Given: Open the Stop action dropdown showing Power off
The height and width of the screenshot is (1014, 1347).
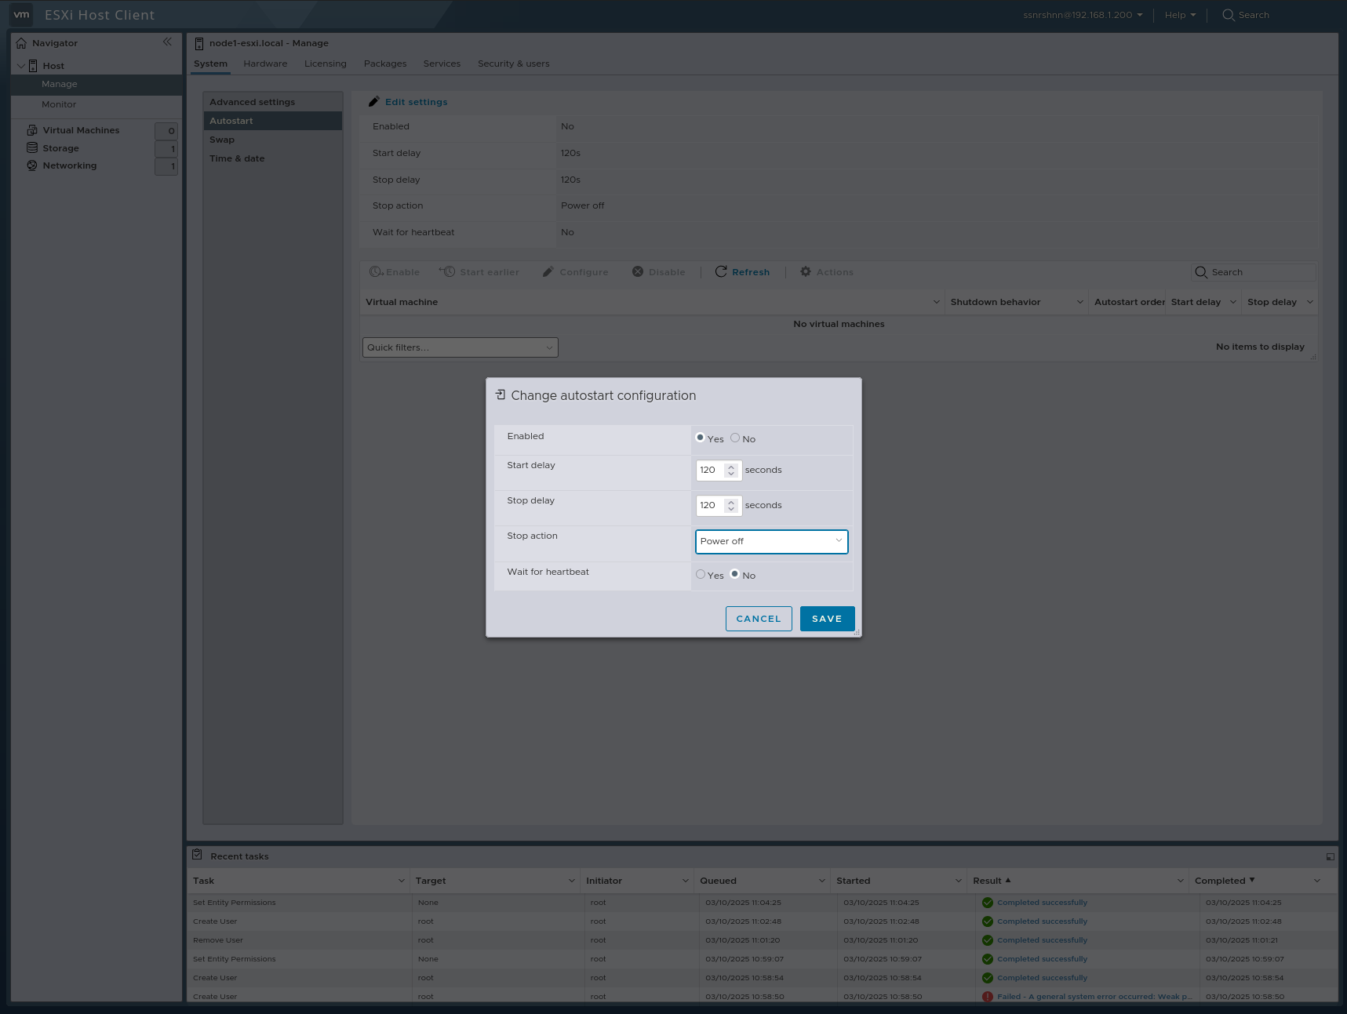Looking at the screenshot, I should (x=771, y=541).
